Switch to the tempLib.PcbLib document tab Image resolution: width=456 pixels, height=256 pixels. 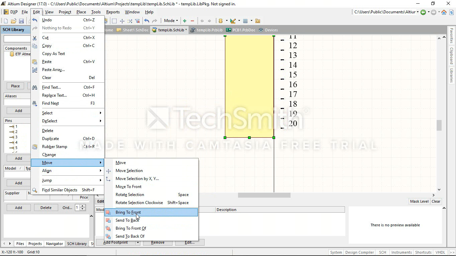(207, 30)
